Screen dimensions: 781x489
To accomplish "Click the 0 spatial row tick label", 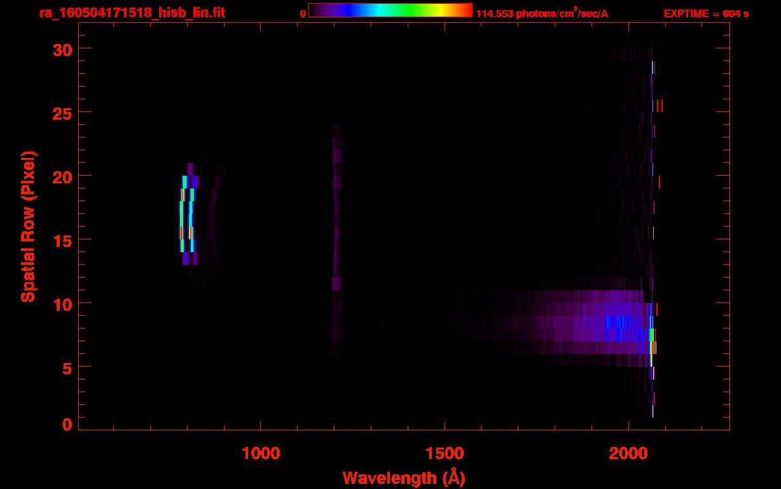I will click(x=67, y=424).
